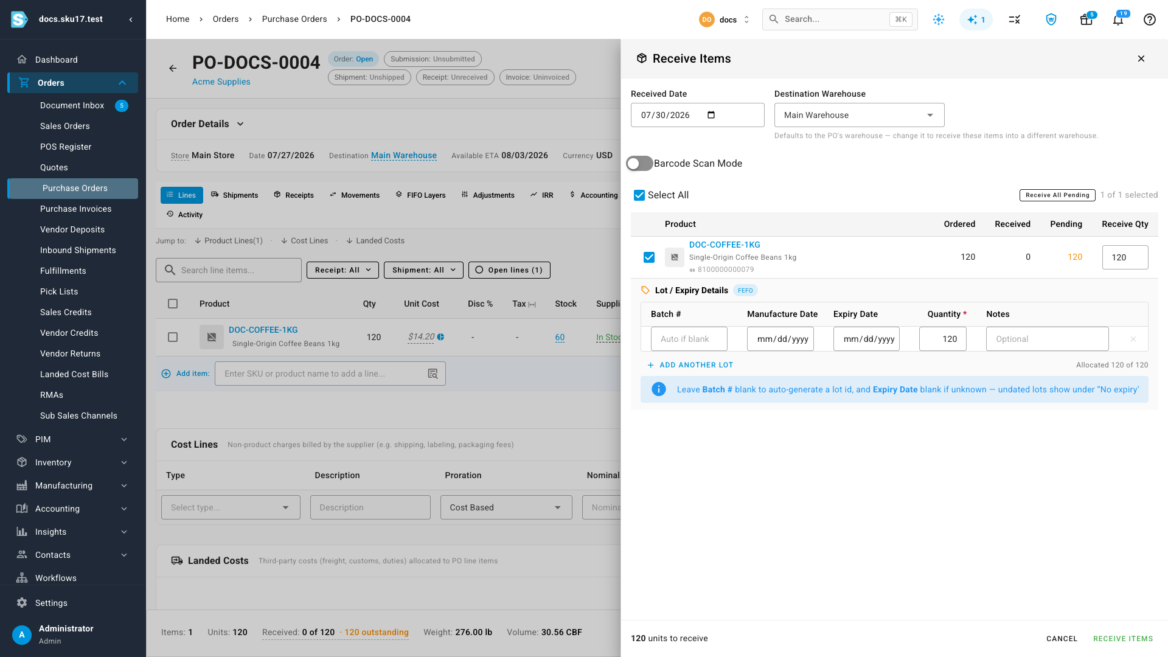
Task: Switch to the Adjustments tab
Action: click(x=488, y=195)
